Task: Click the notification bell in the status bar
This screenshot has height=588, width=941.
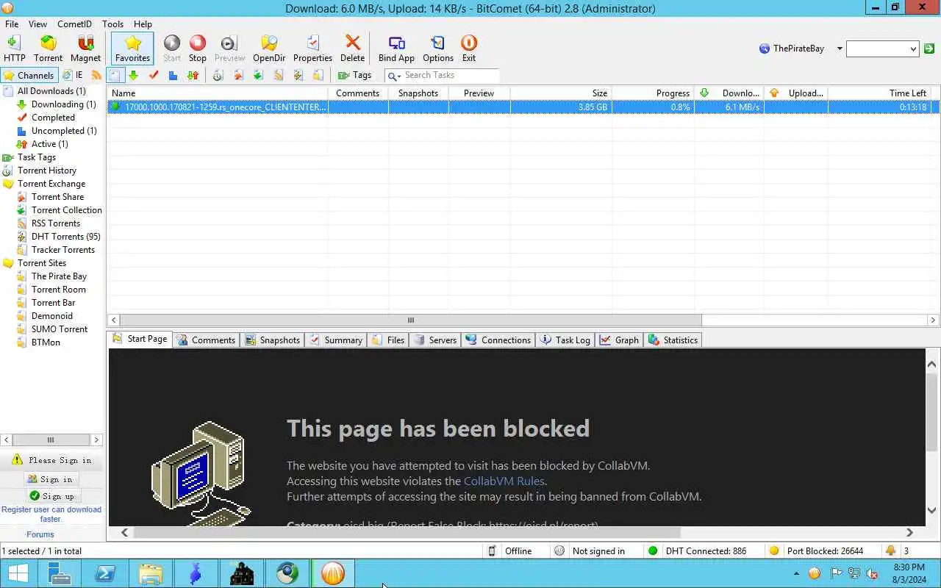Action: pos(891,551)
